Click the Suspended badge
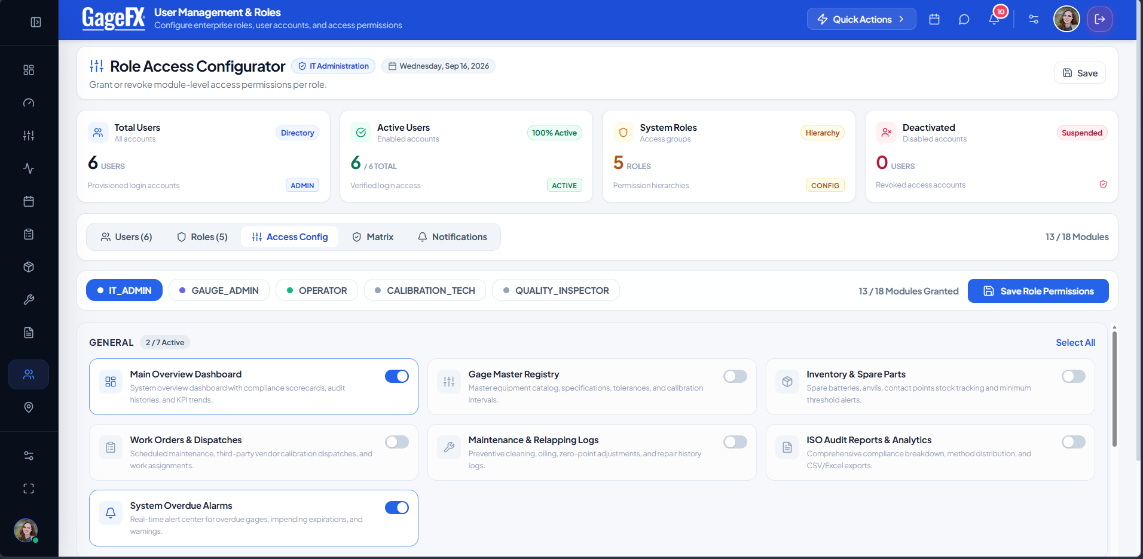The image size is (1143, 559). tap(1081, 133)
